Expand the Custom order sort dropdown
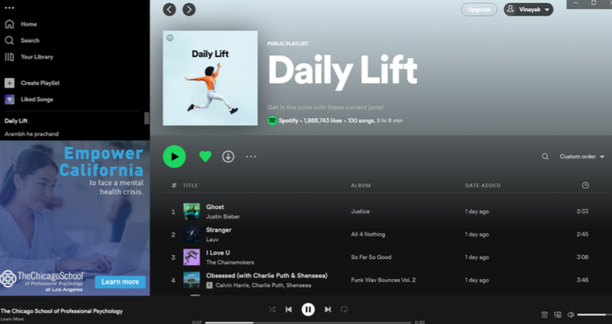Image resolution: width=612 pixels, height=324 pixels. tap(581, 157)
